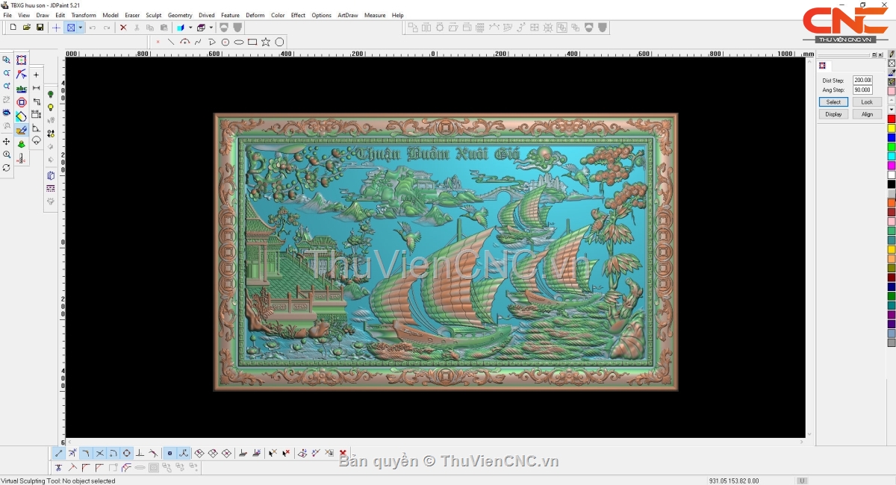Click the yellow light bulb icon
896x485 pixels.
point(51,107)
